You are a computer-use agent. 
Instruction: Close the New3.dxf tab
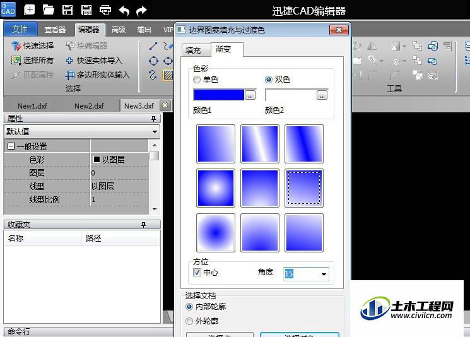tap(165, 105)
